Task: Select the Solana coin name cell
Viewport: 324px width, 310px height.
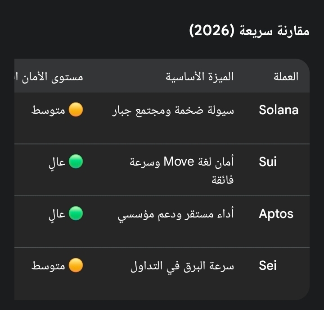Action: [x=279, y=110]
